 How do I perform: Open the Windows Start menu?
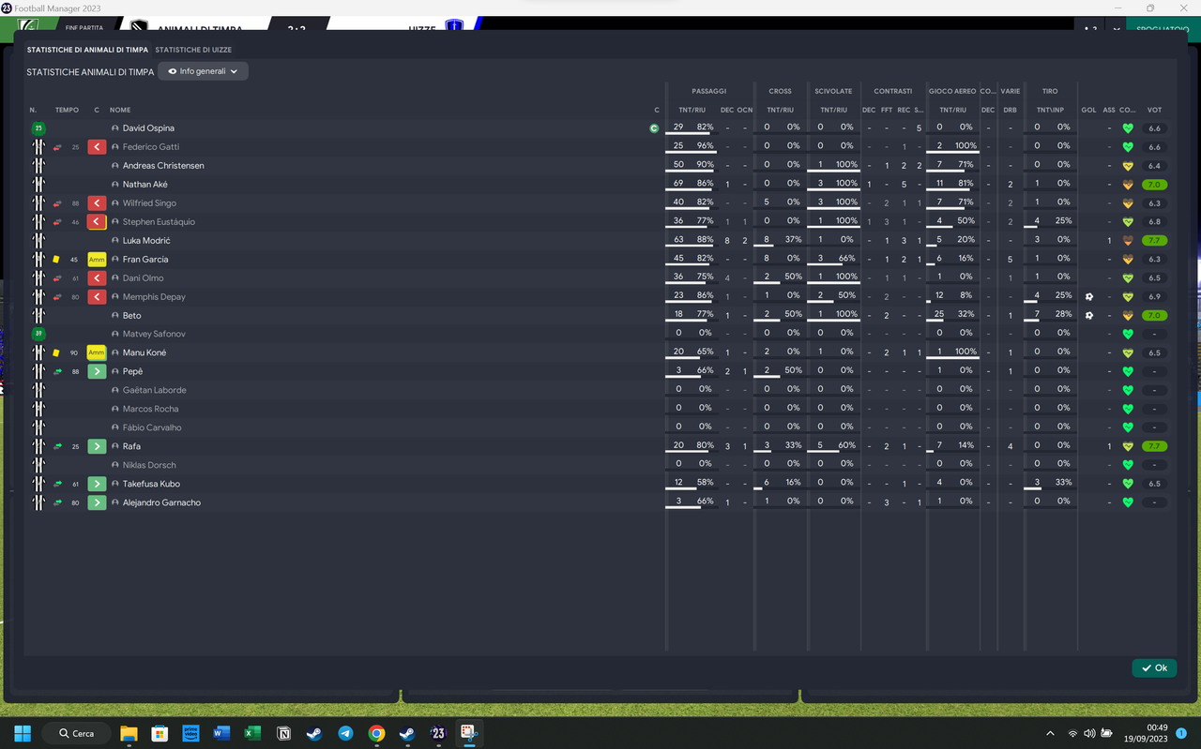(23, 733)
